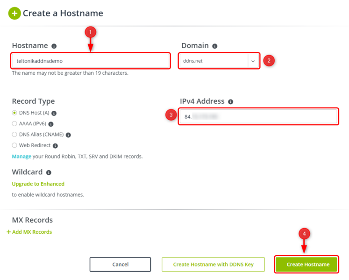The height and width of the screenshot is (280, 349).
Task: Click the Hostname text field
Action: (91, 61)
